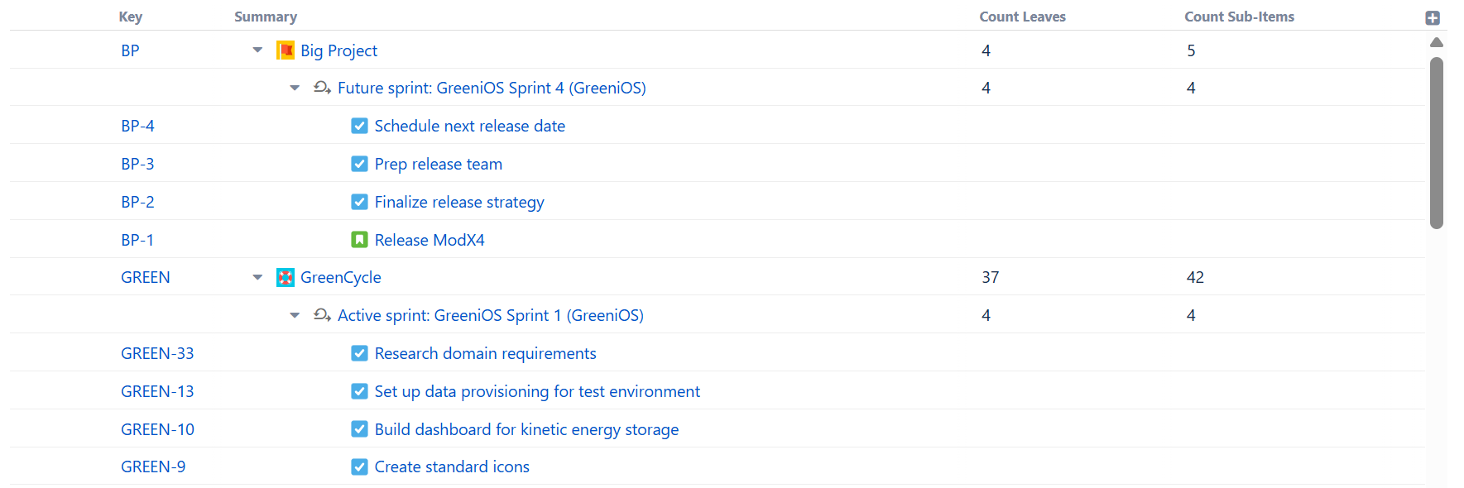Click the sprint icon beside Active sprint

322,315
